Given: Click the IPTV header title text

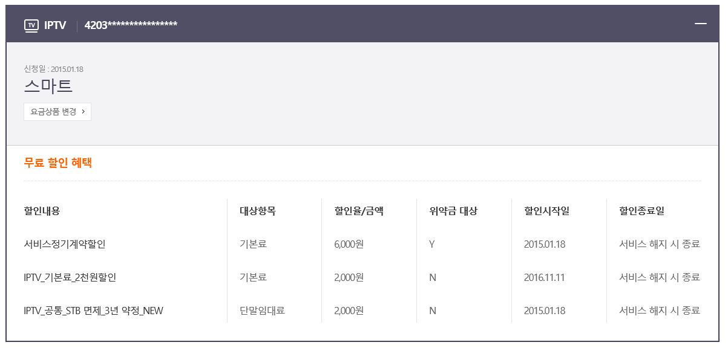Looking at the screenshot, I should coord(55,25).
